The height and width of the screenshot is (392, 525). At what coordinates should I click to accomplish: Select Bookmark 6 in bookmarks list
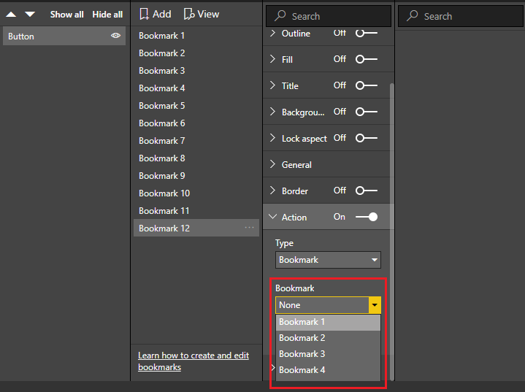coord(196,123)
